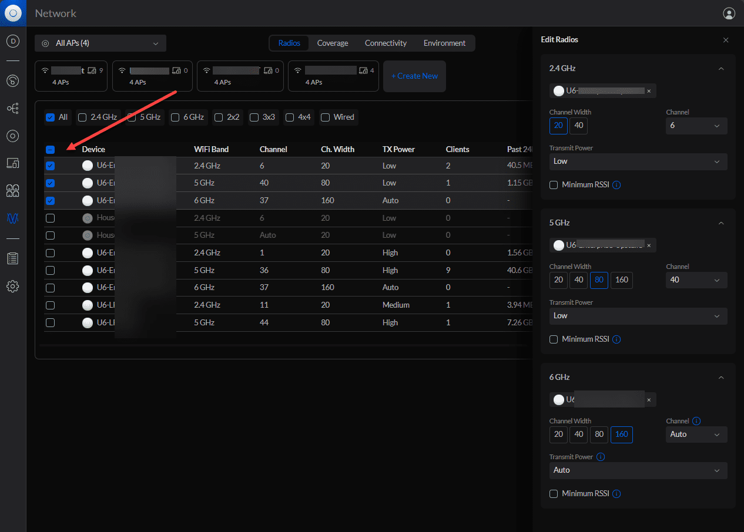The height and width of the screenshot is (532, 744).
Task: Set 5 GHz channel width to 160
Action: [x=622, y=280]
